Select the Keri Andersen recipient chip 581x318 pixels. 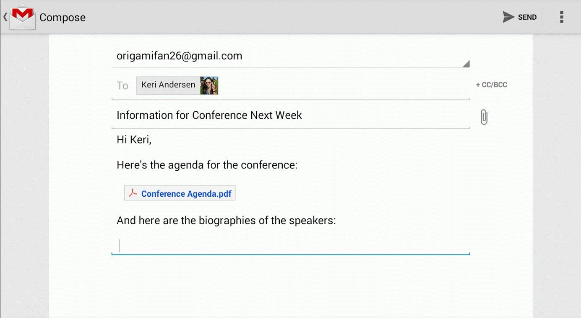[x=177, y=85]
